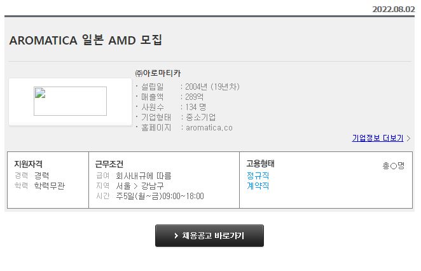Open the 기업정보 더보기 link

(378, 138)
